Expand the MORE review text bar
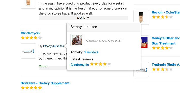This screenshot has height=93, width=180. tap(83, 18)
